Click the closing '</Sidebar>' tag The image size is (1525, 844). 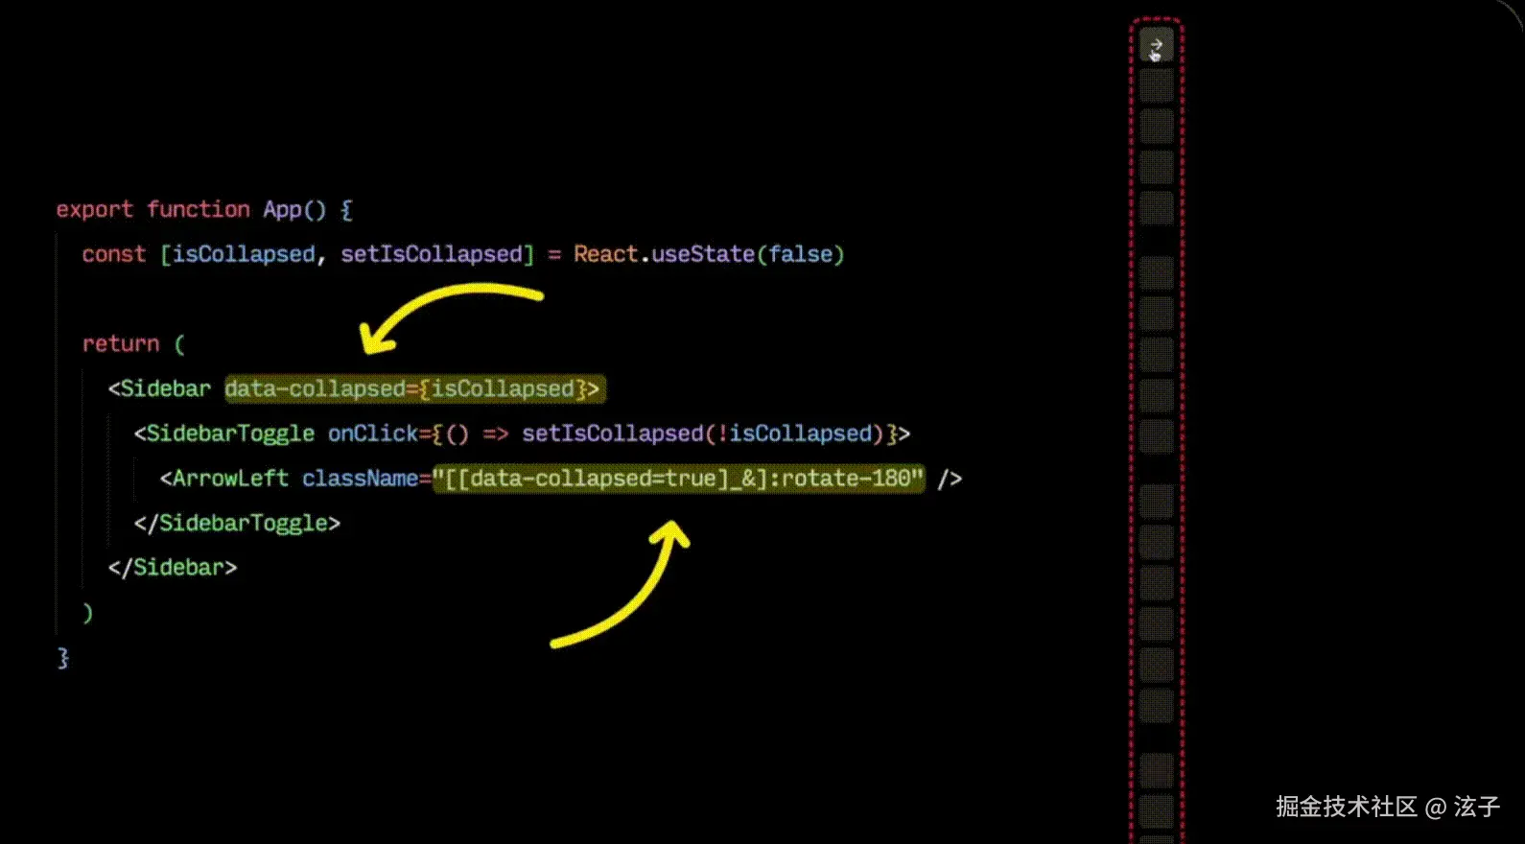[173, 567]
